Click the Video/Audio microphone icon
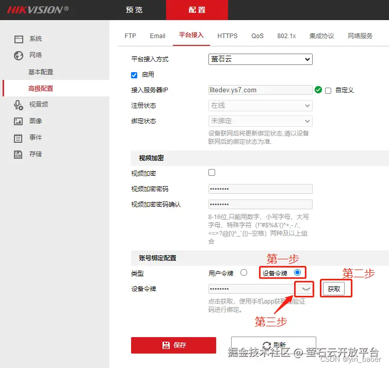The image size is (389, 368). [x=19, y=105]
